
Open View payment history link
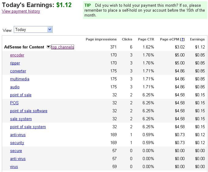(21, 11)
